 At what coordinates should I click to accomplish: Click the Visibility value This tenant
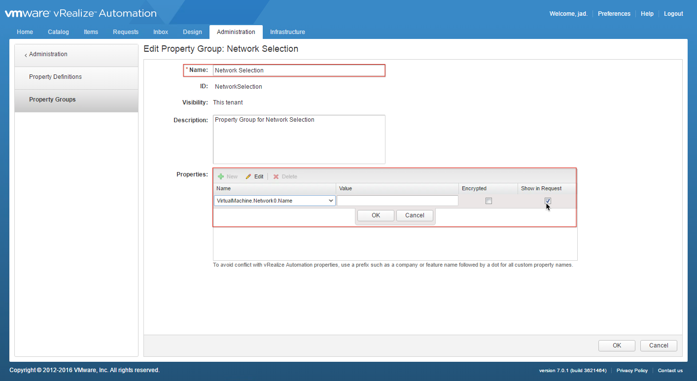228,103
